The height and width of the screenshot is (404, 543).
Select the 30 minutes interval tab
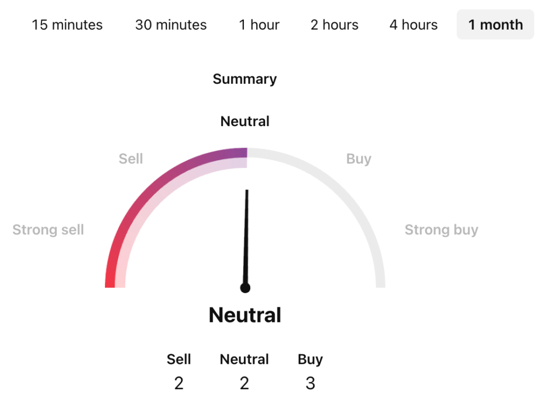point(171,24)
